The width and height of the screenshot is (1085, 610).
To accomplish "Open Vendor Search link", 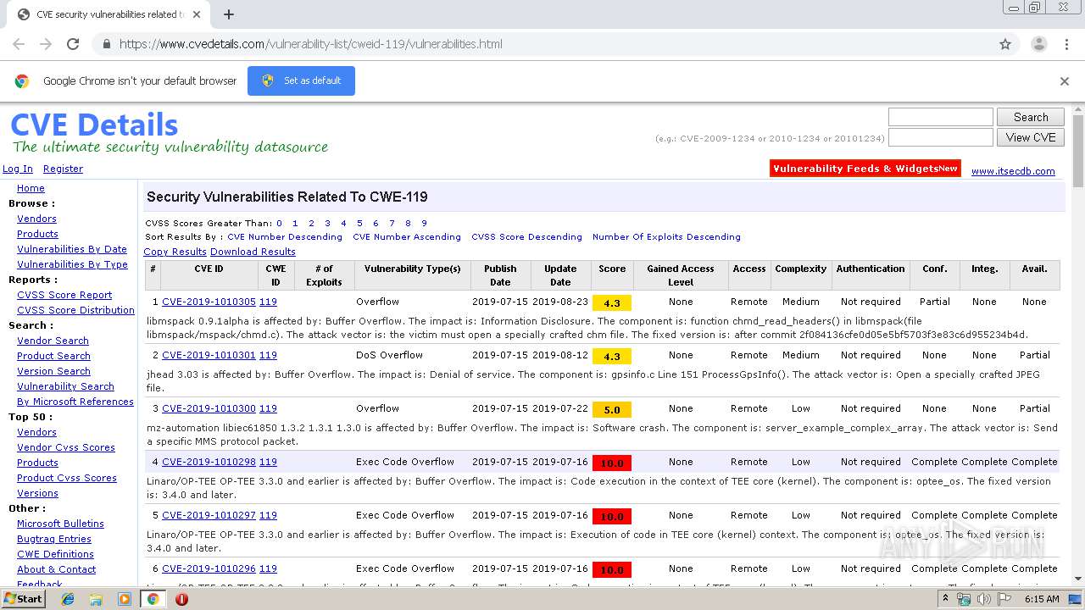I will click(53, 341).
